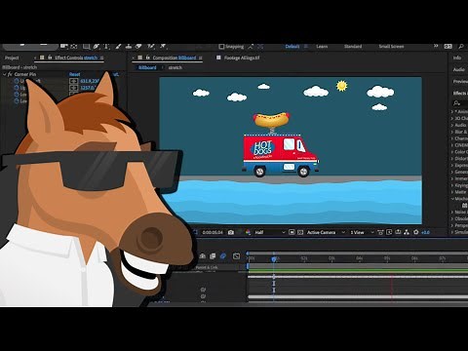Switch to Footage AElogo.tif tab
468x351 pixels.
pos(242,58)
